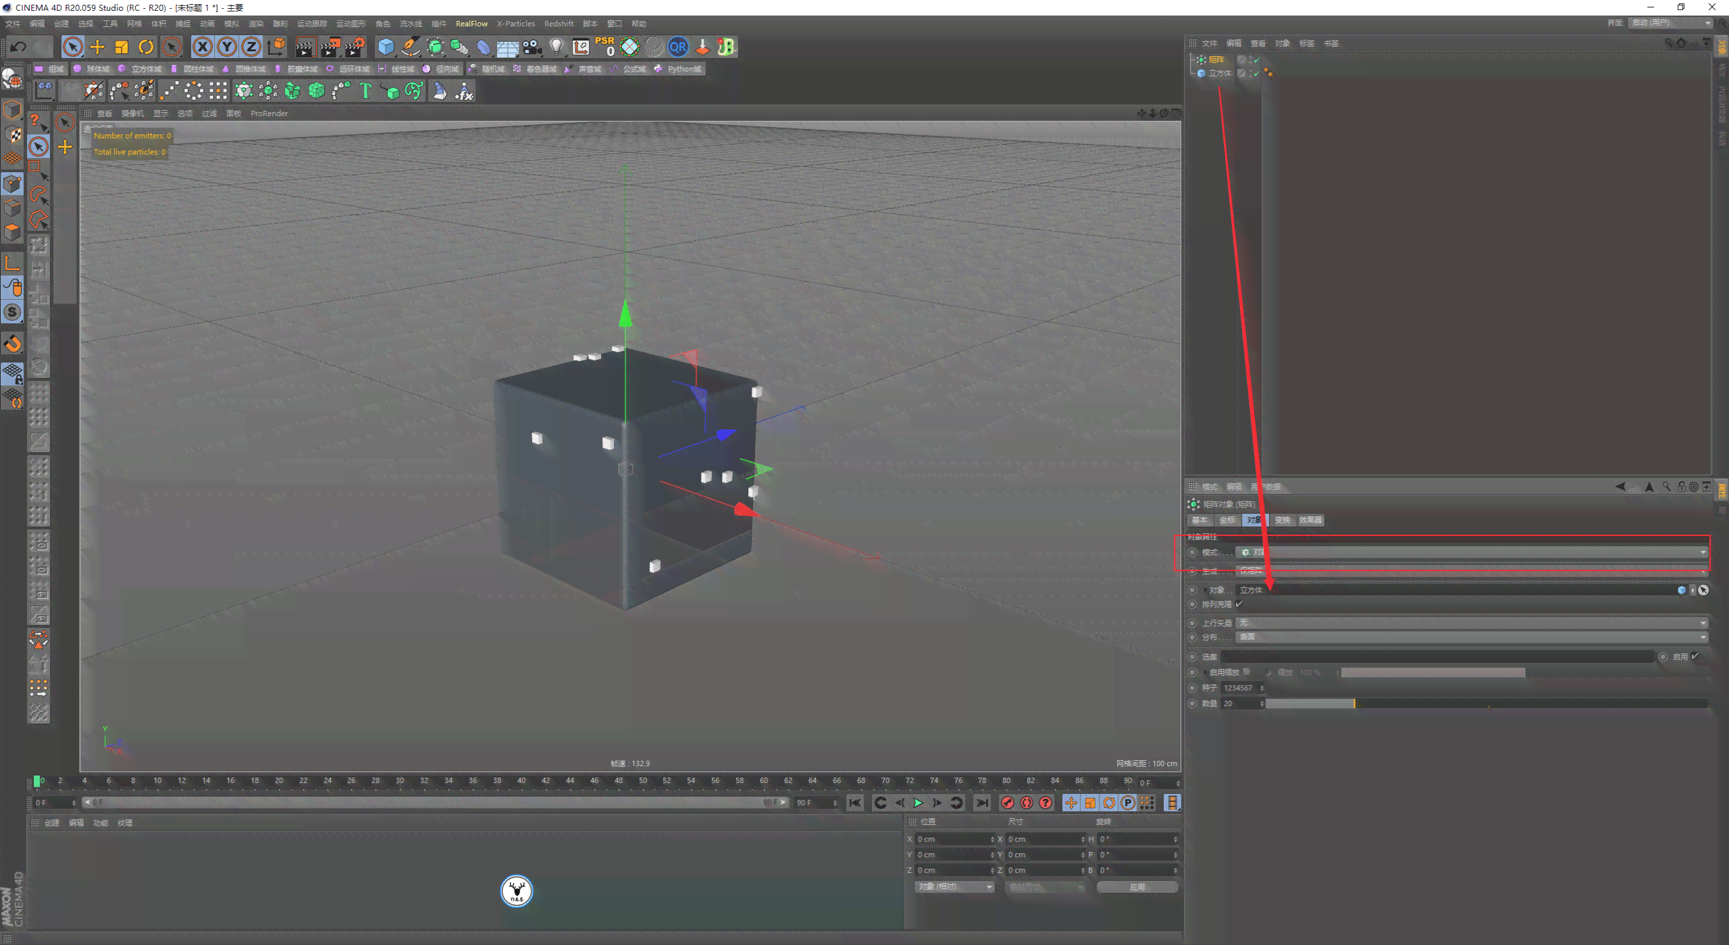Select the Rotate tool

click(x=146, y=47)
